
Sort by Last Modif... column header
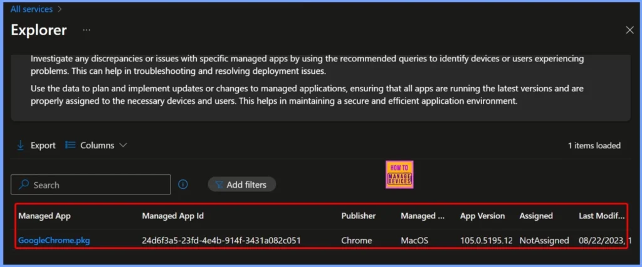pos(602,216)
